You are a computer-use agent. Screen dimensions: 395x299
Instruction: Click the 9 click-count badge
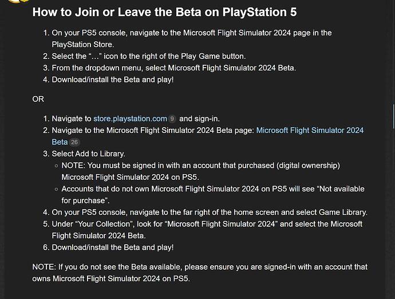pos(172,119)
